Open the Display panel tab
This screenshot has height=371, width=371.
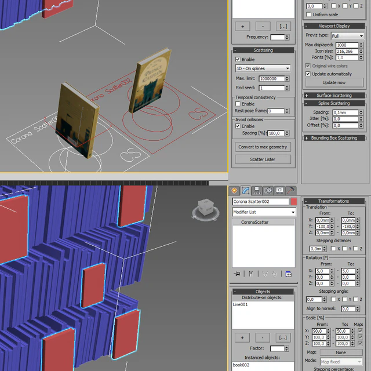[x=279, y=191]
